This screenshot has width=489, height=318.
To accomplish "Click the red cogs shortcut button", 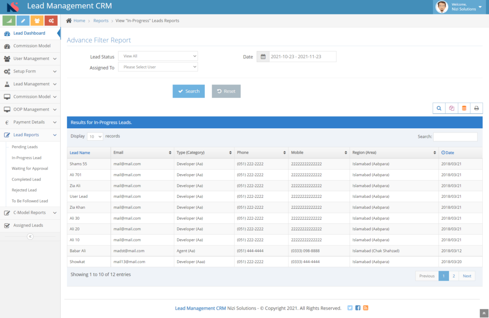I will click(x=51, y=21).
